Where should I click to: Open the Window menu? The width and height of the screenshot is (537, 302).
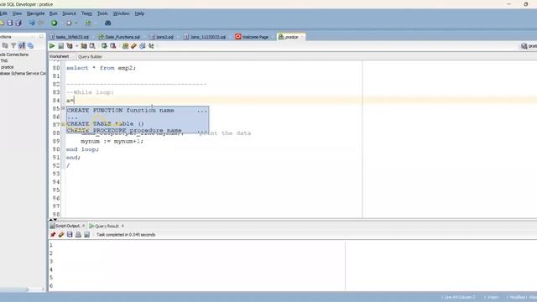click(x=121, y=13)
